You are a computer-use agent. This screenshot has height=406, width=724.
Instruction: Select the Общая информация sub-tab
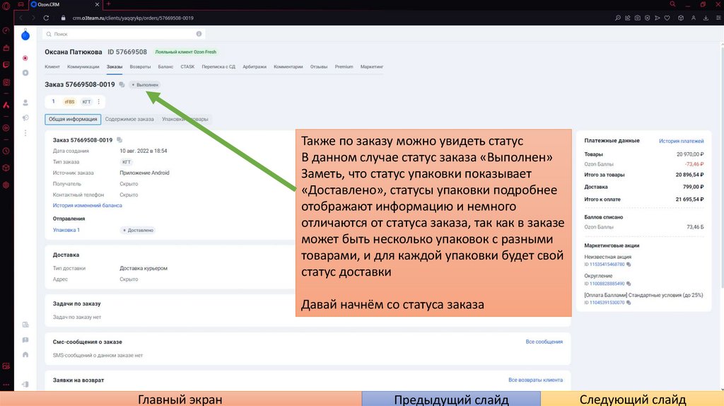point(73,119)
